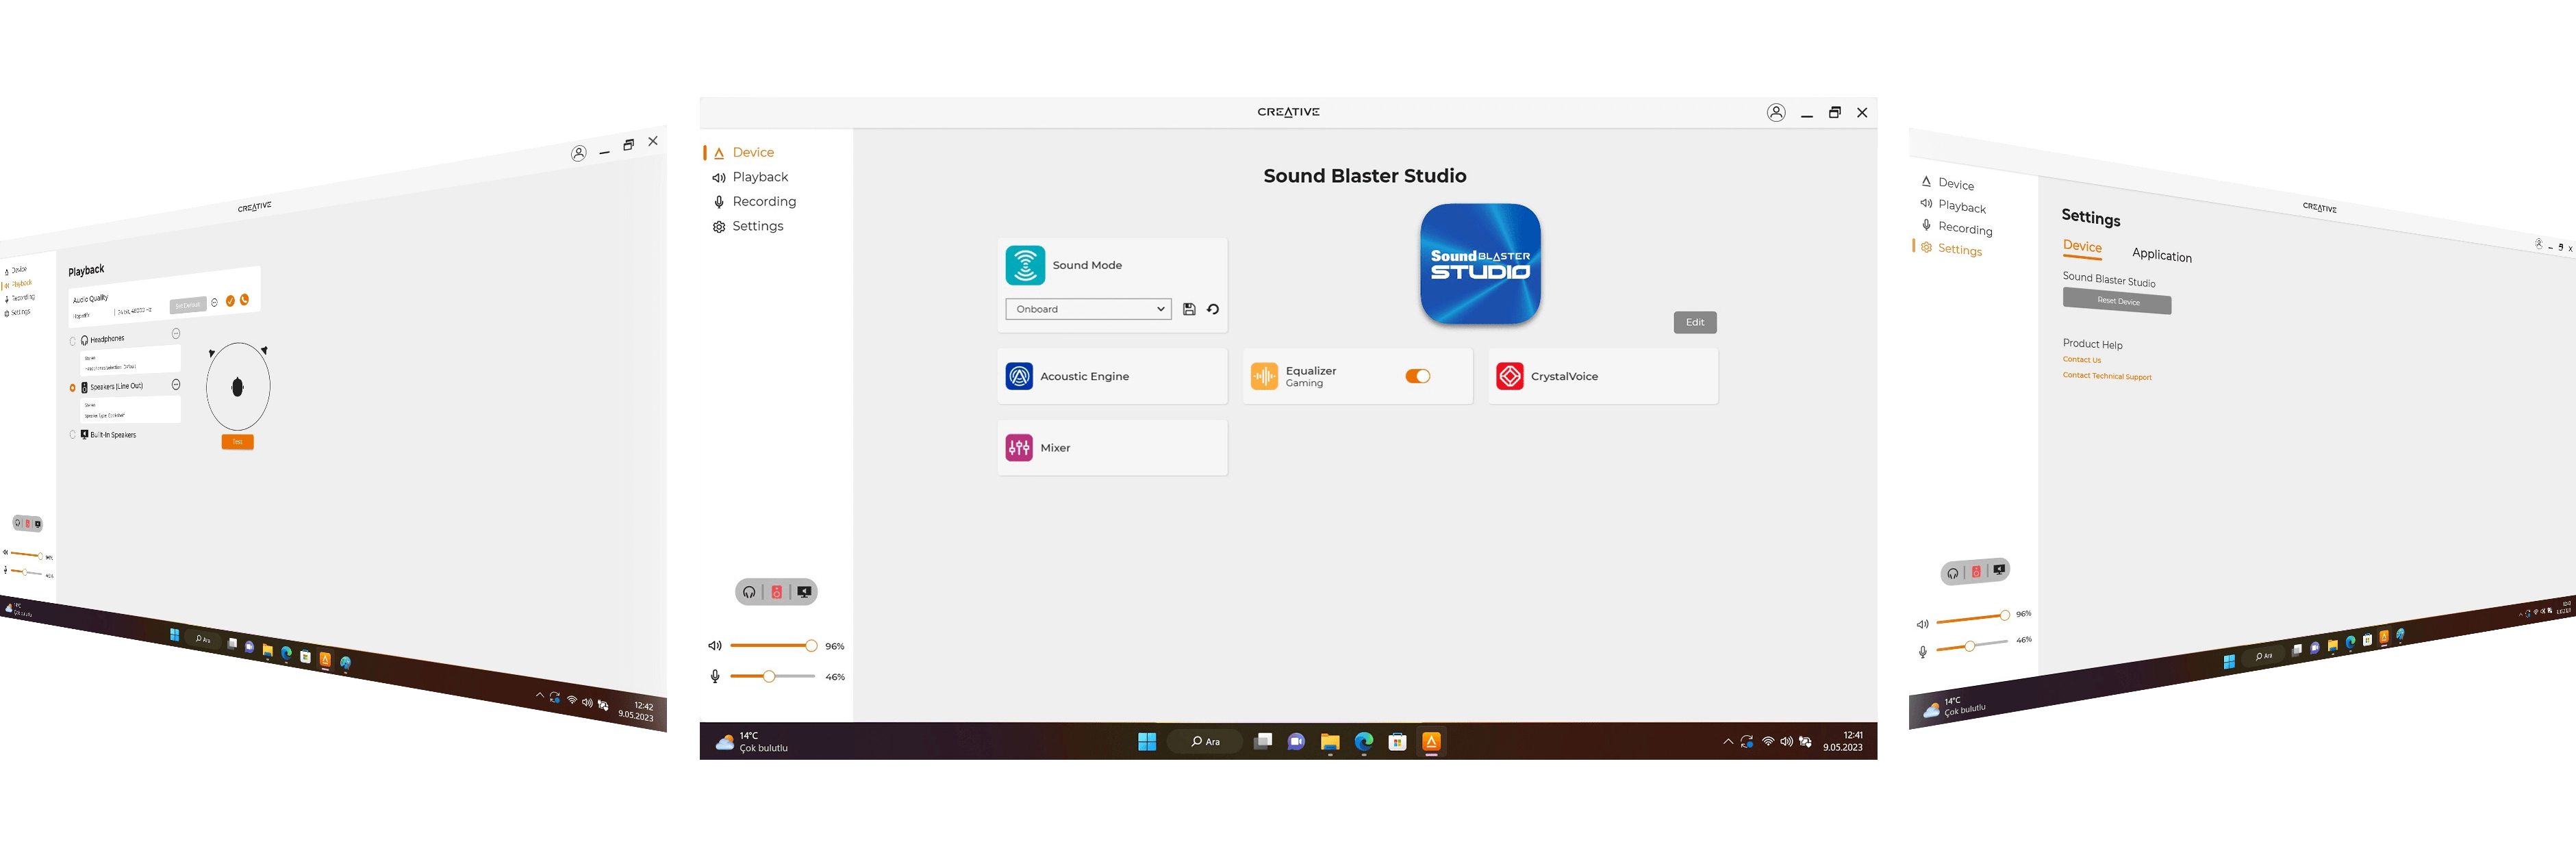
Task: Open Teams Chat icon in center window taskbar
Action: (1296, 741)
